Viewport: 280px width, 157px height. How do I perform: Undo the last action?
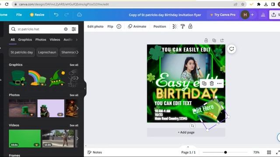tap(56, 14)
